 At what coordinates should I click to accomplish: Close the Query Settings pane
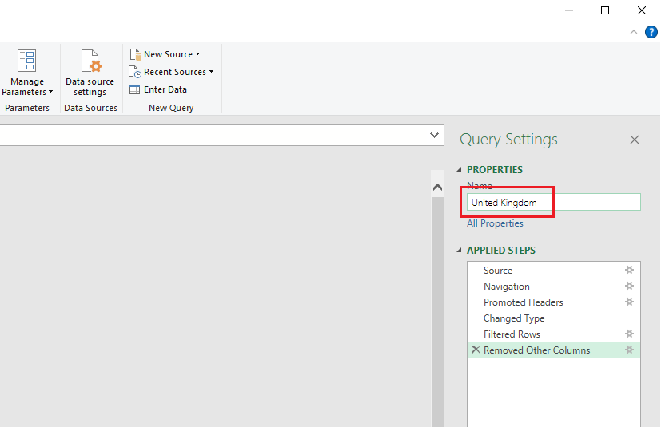coord(635,140)
